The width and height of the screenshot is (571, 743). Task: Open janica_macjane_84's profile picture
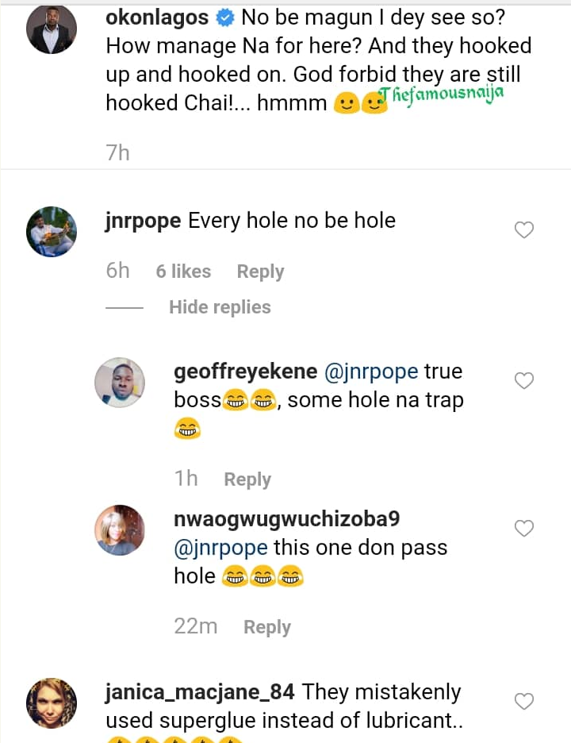point(52,703)
